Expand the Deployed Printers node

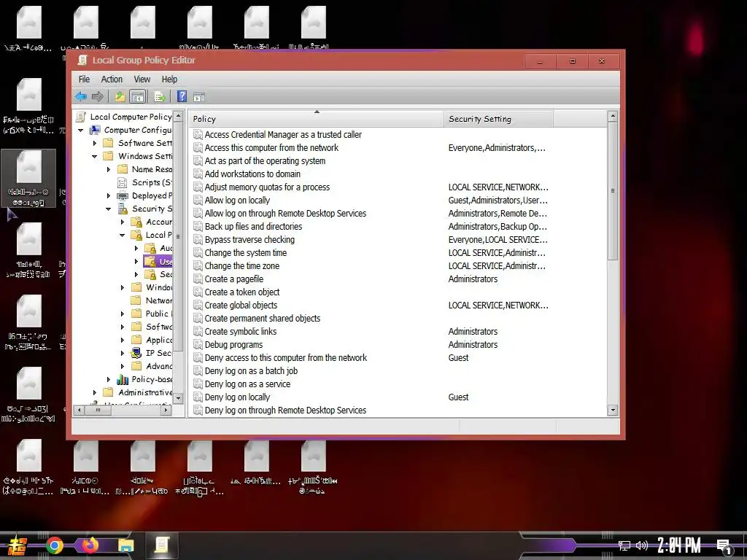click(x=108, y=195)
